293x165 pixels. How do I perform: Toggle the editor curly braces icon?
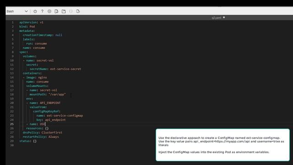click(x=71, y=11)
